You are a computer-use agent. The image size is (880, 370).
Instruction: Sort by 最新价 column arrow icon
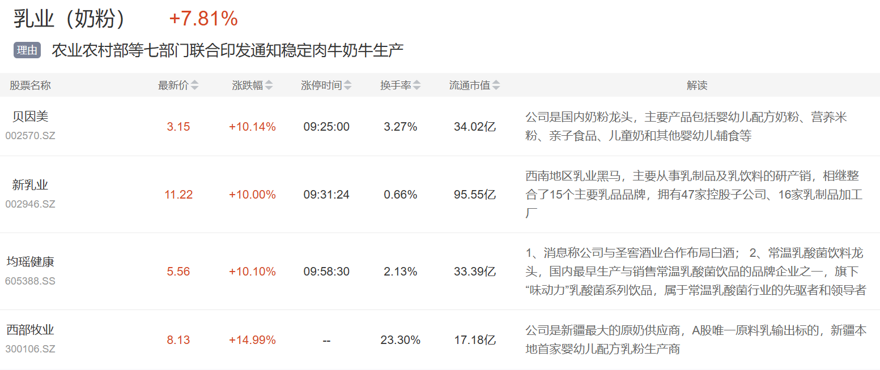click(x=195, y=85)
